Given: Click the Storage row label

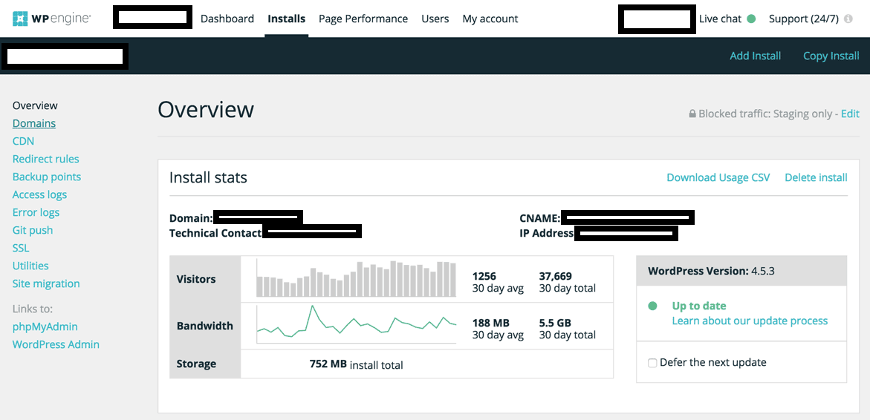Looking at the screenshot, I should 196,364.
